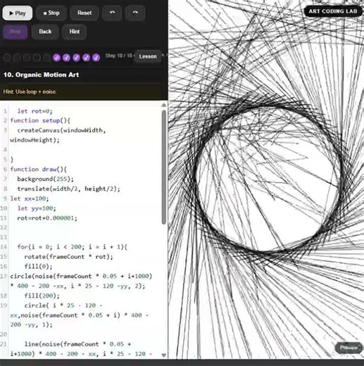Click the code editor scroll-down arrow
364x366 pixels.
(x=164, y=355)
